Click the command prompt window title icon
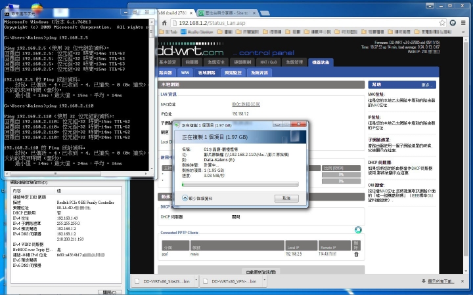 [5, 5]
